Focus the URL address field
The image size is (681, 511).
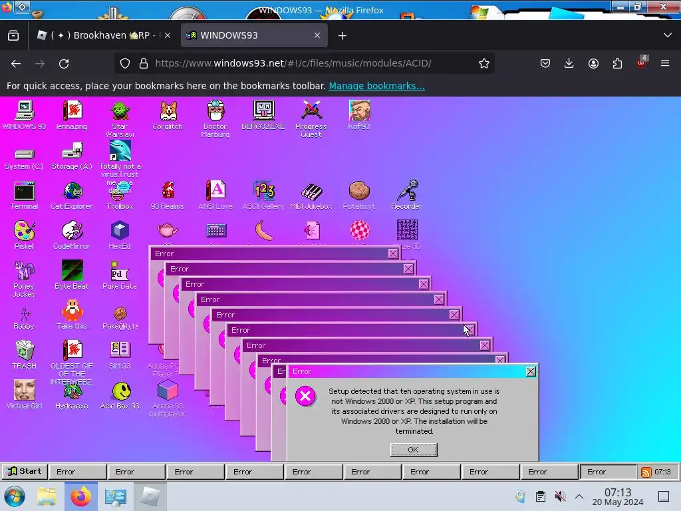pyautogui.click(x=304, y=63)
